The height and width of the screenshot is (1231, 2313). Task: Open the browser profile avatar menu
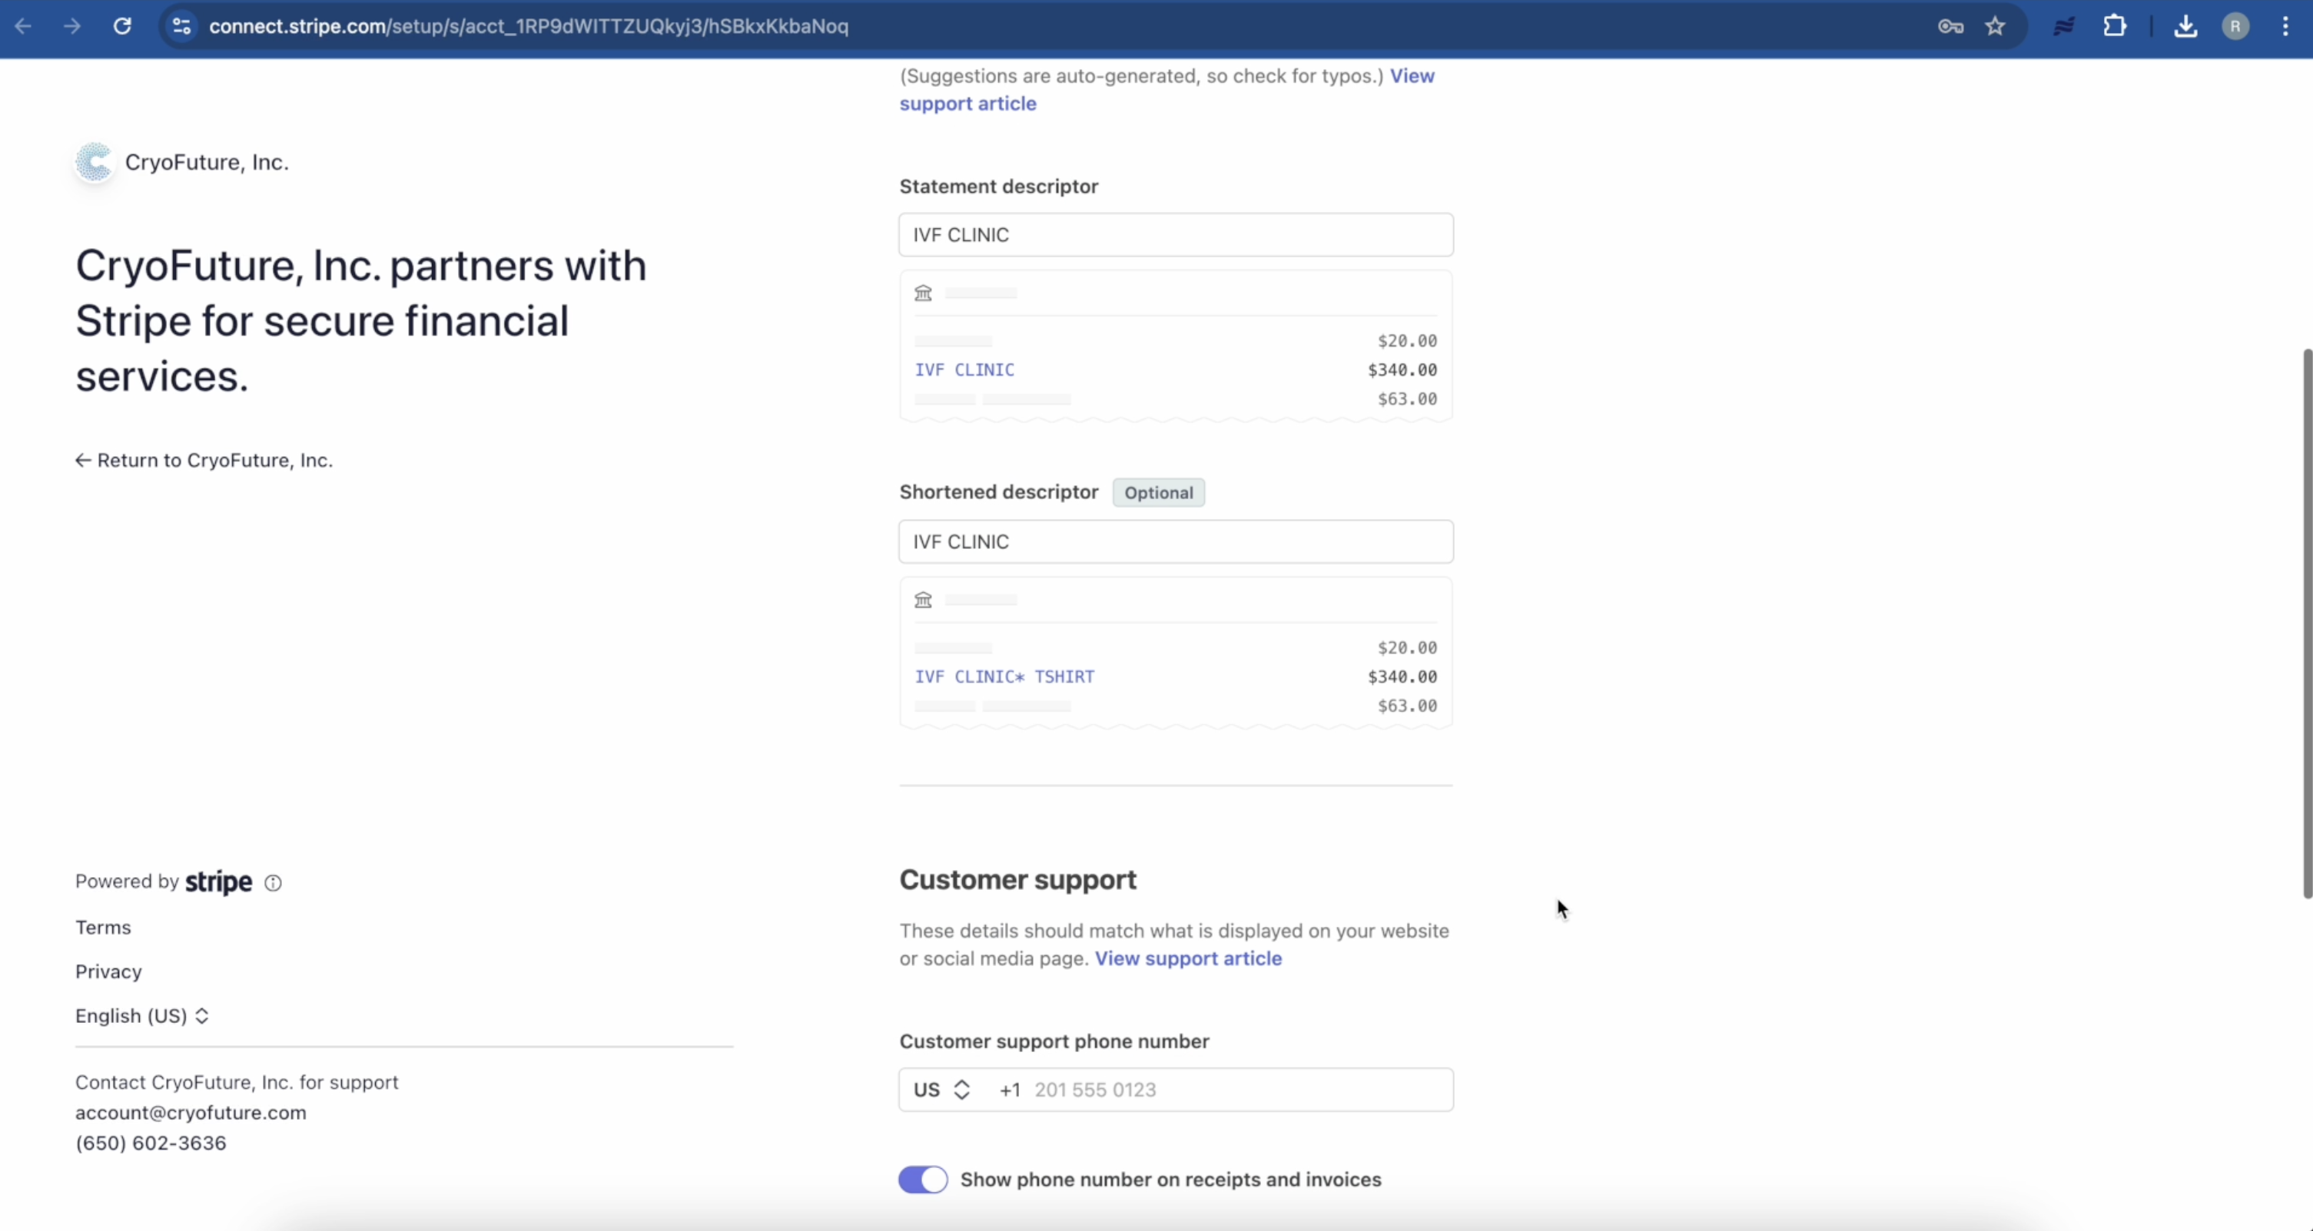[x=2235, y=26]
